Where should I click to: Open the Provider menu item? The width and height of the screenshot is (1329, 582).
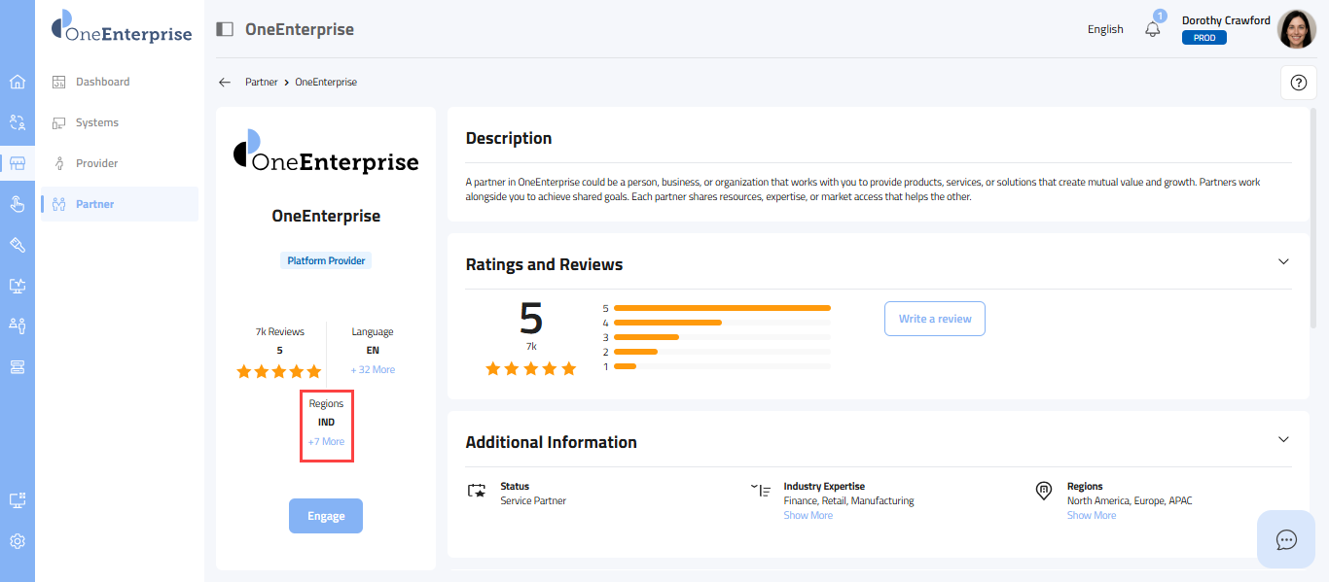pyautogui.click(x=96, y=163)
